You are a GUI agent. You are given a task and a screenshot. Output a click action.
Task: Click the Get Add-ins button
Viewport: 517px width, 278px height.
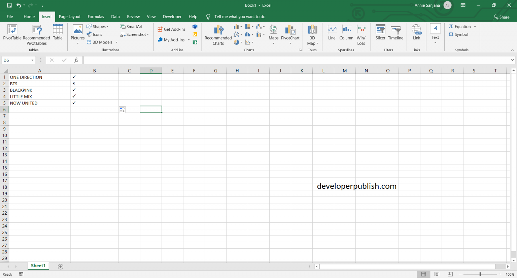[x=171, y=29]
